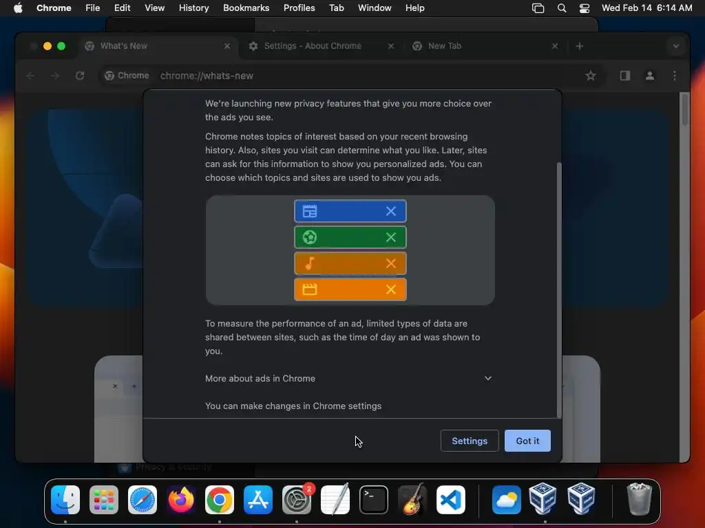
Task: Open the Chrome application menu
Action: click(x=54, y=8)
